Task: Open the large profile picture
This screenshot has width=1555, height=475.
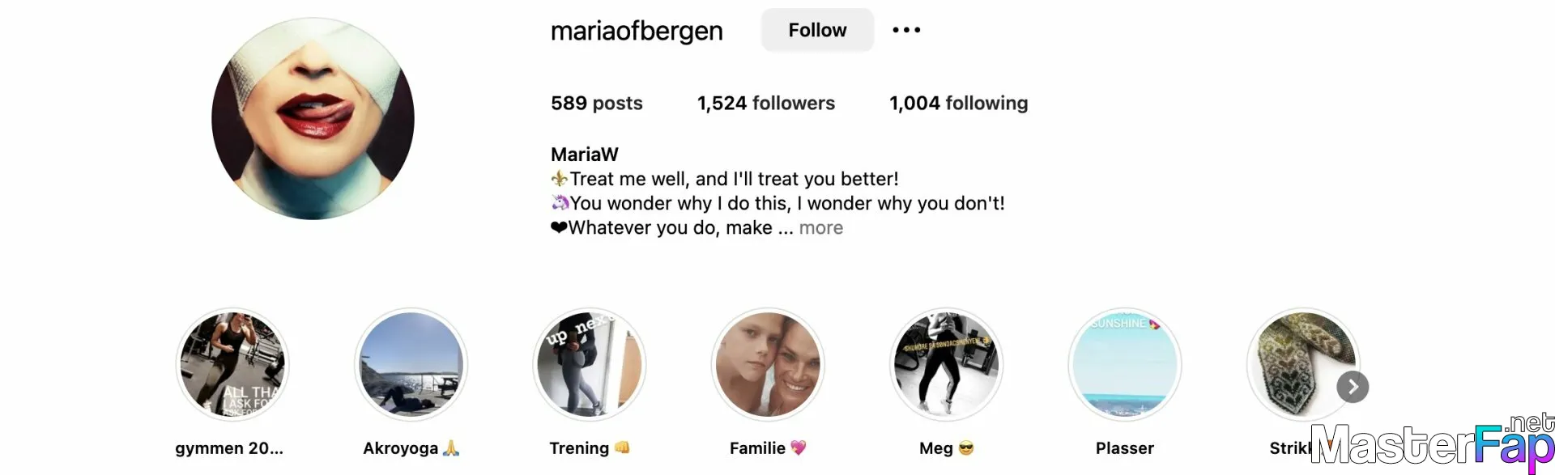Action: [313, 119]
